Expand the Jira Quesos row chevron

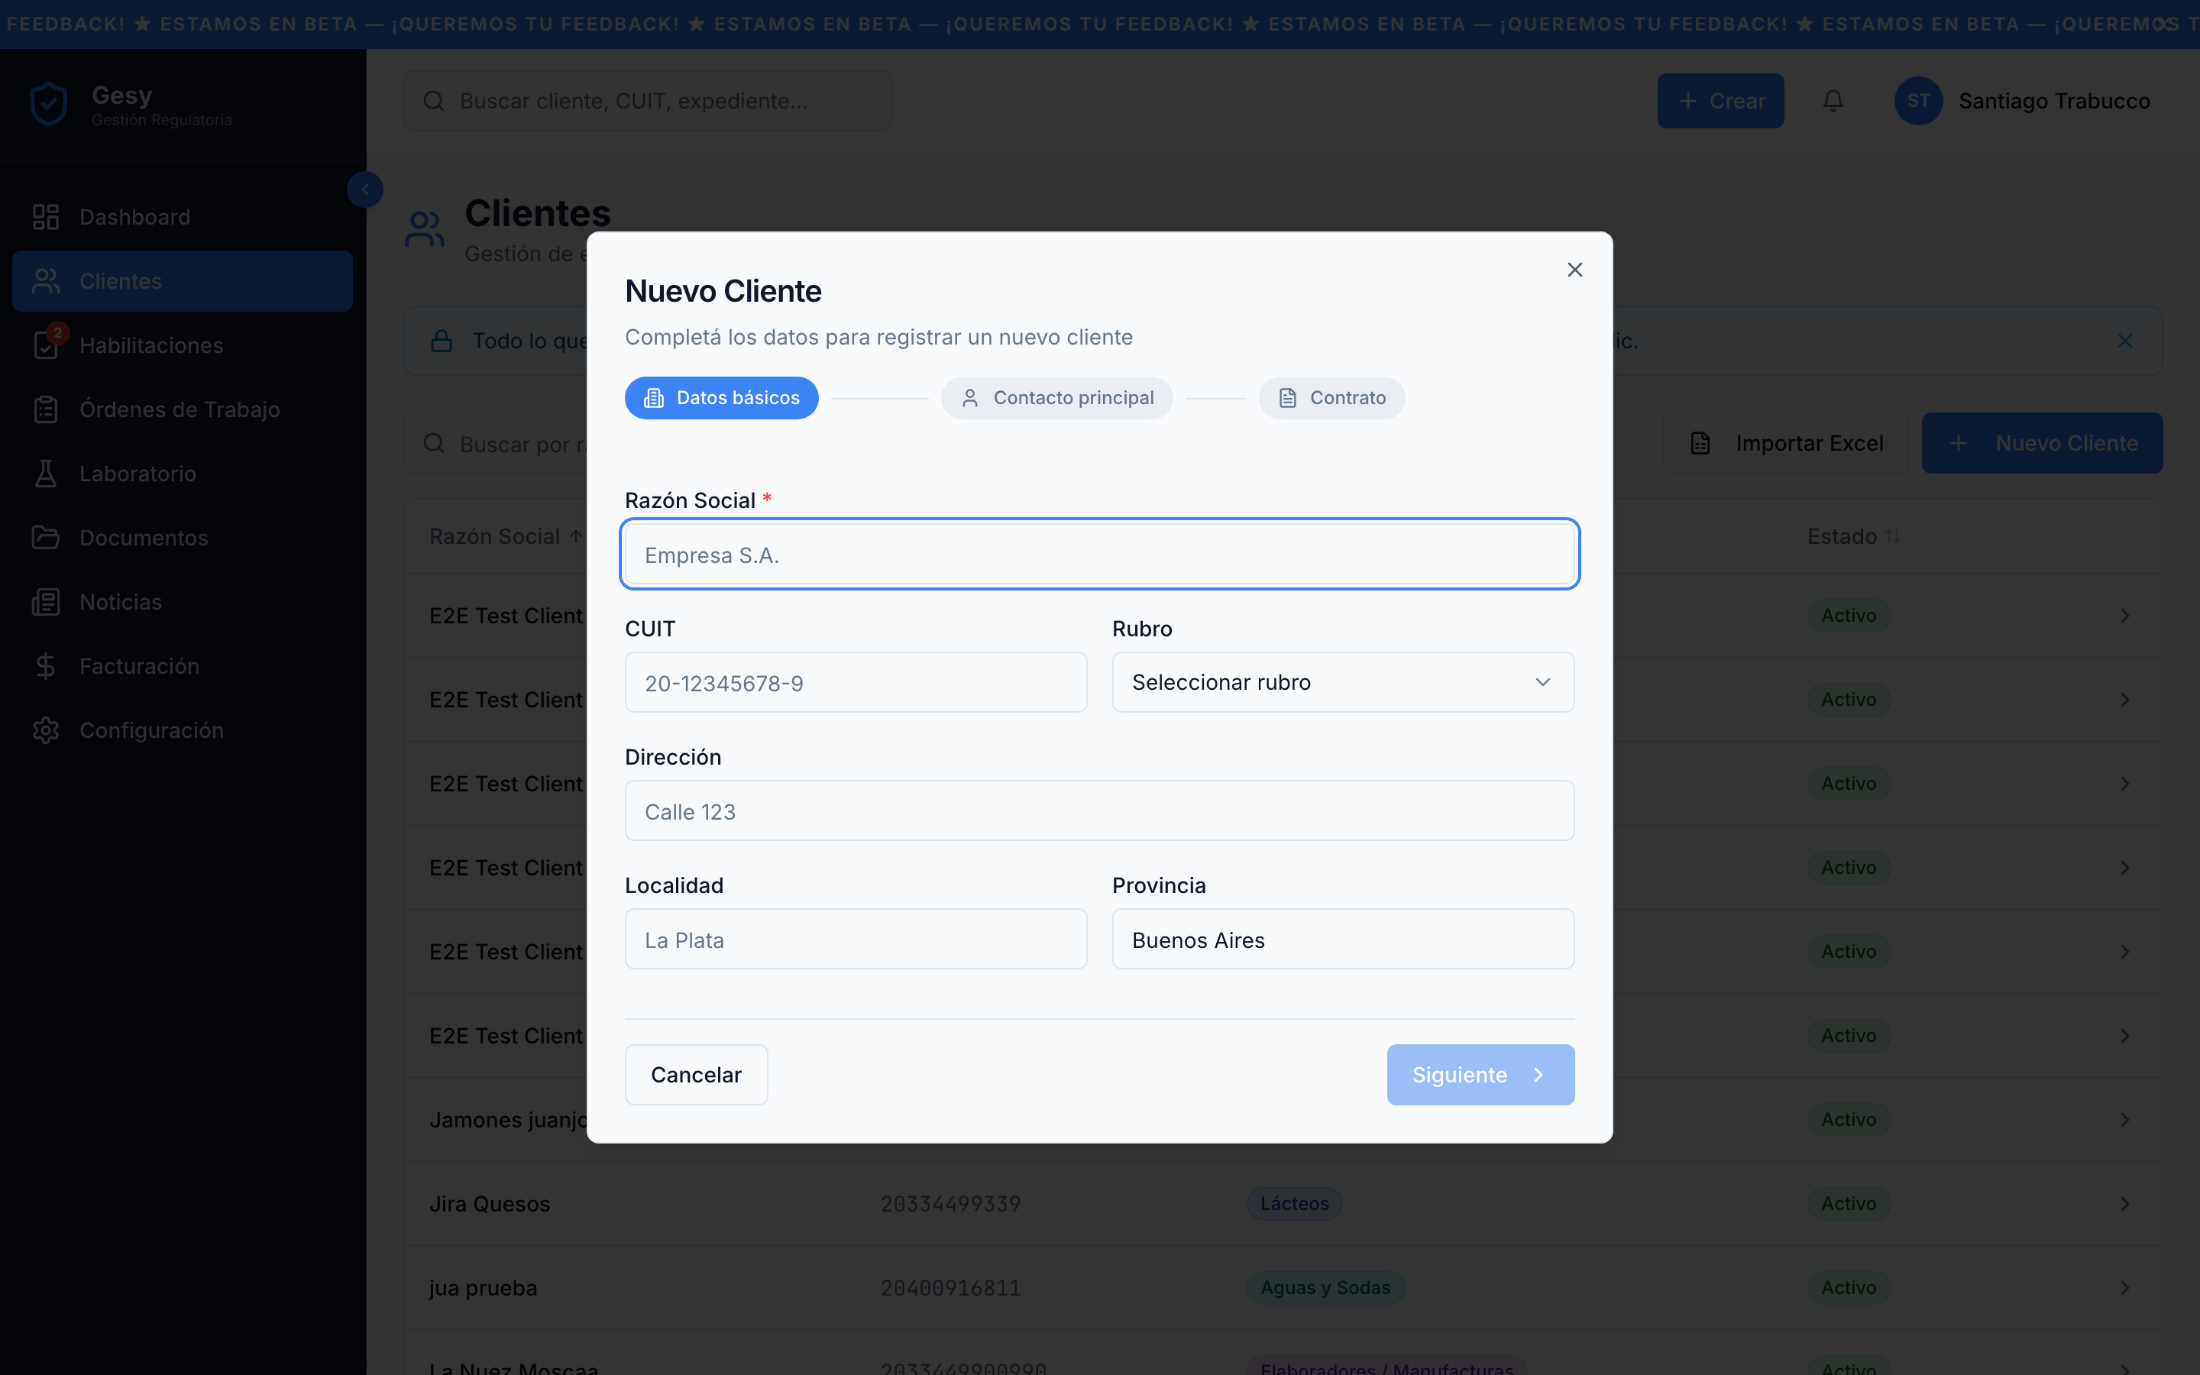pos(2124,1203)
